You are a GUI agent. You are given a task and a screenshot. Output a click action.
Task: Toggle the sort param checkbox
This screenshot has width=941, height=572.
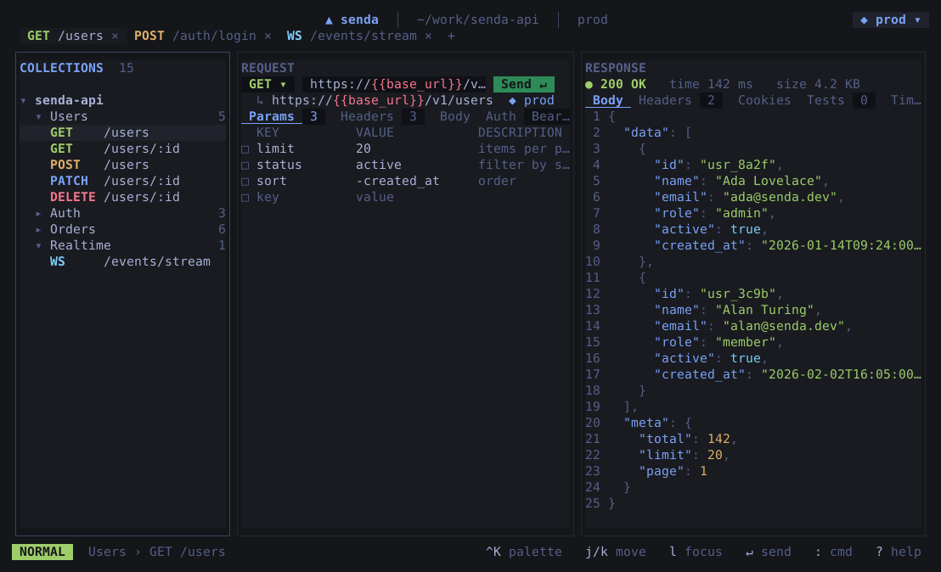[x=245, y=182]
